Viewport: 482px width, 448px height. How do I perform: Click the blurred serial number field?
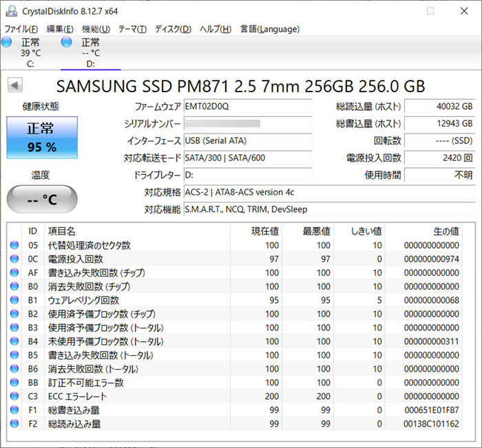pyautogui.click(x=248, y=123)
